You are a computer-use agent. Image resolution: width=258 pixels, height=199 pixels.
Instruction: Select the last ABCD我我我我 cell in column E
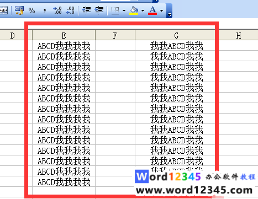(64, 182)
